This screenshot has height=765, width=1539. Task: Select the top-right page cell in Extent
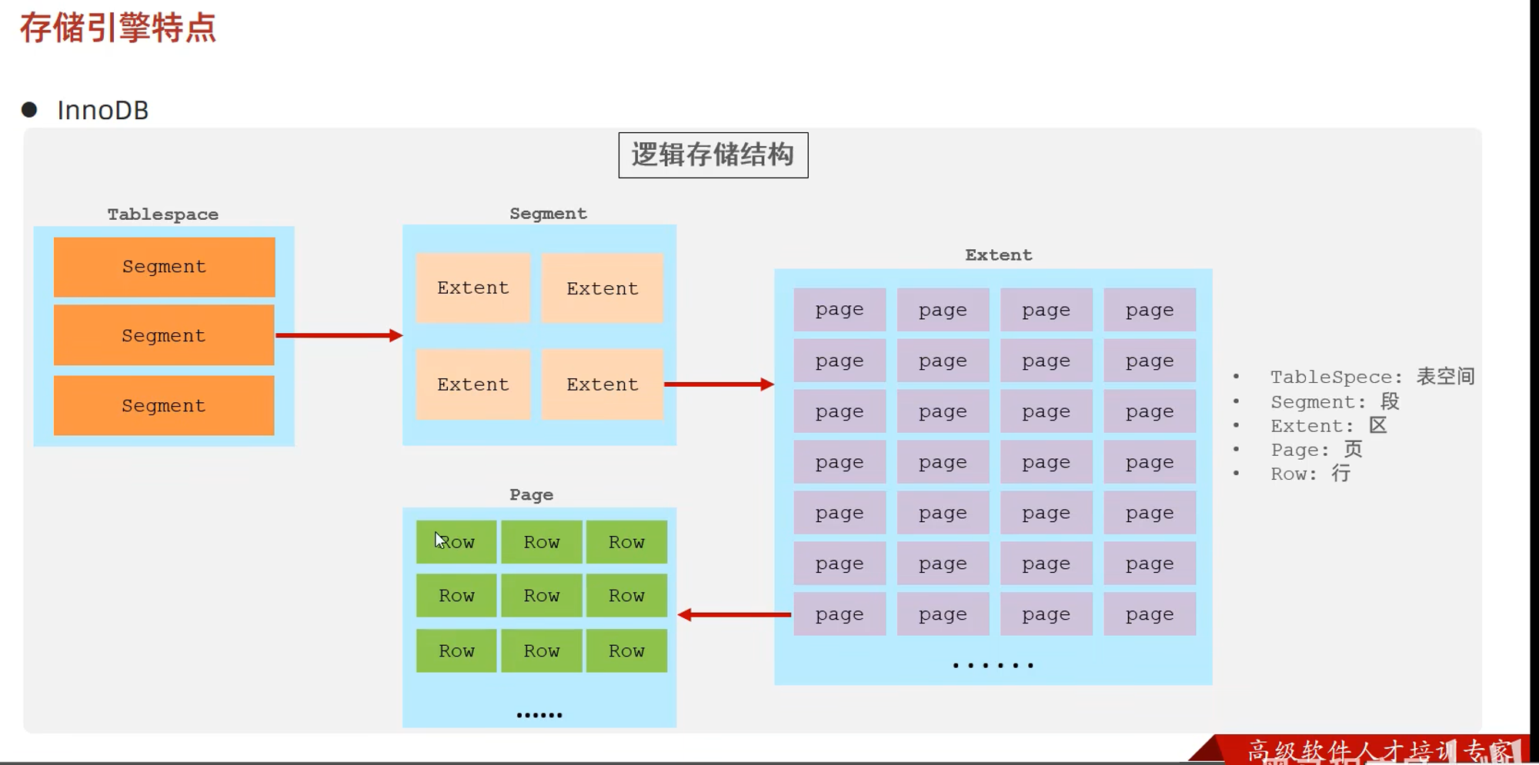click(x=1150, y=310)
